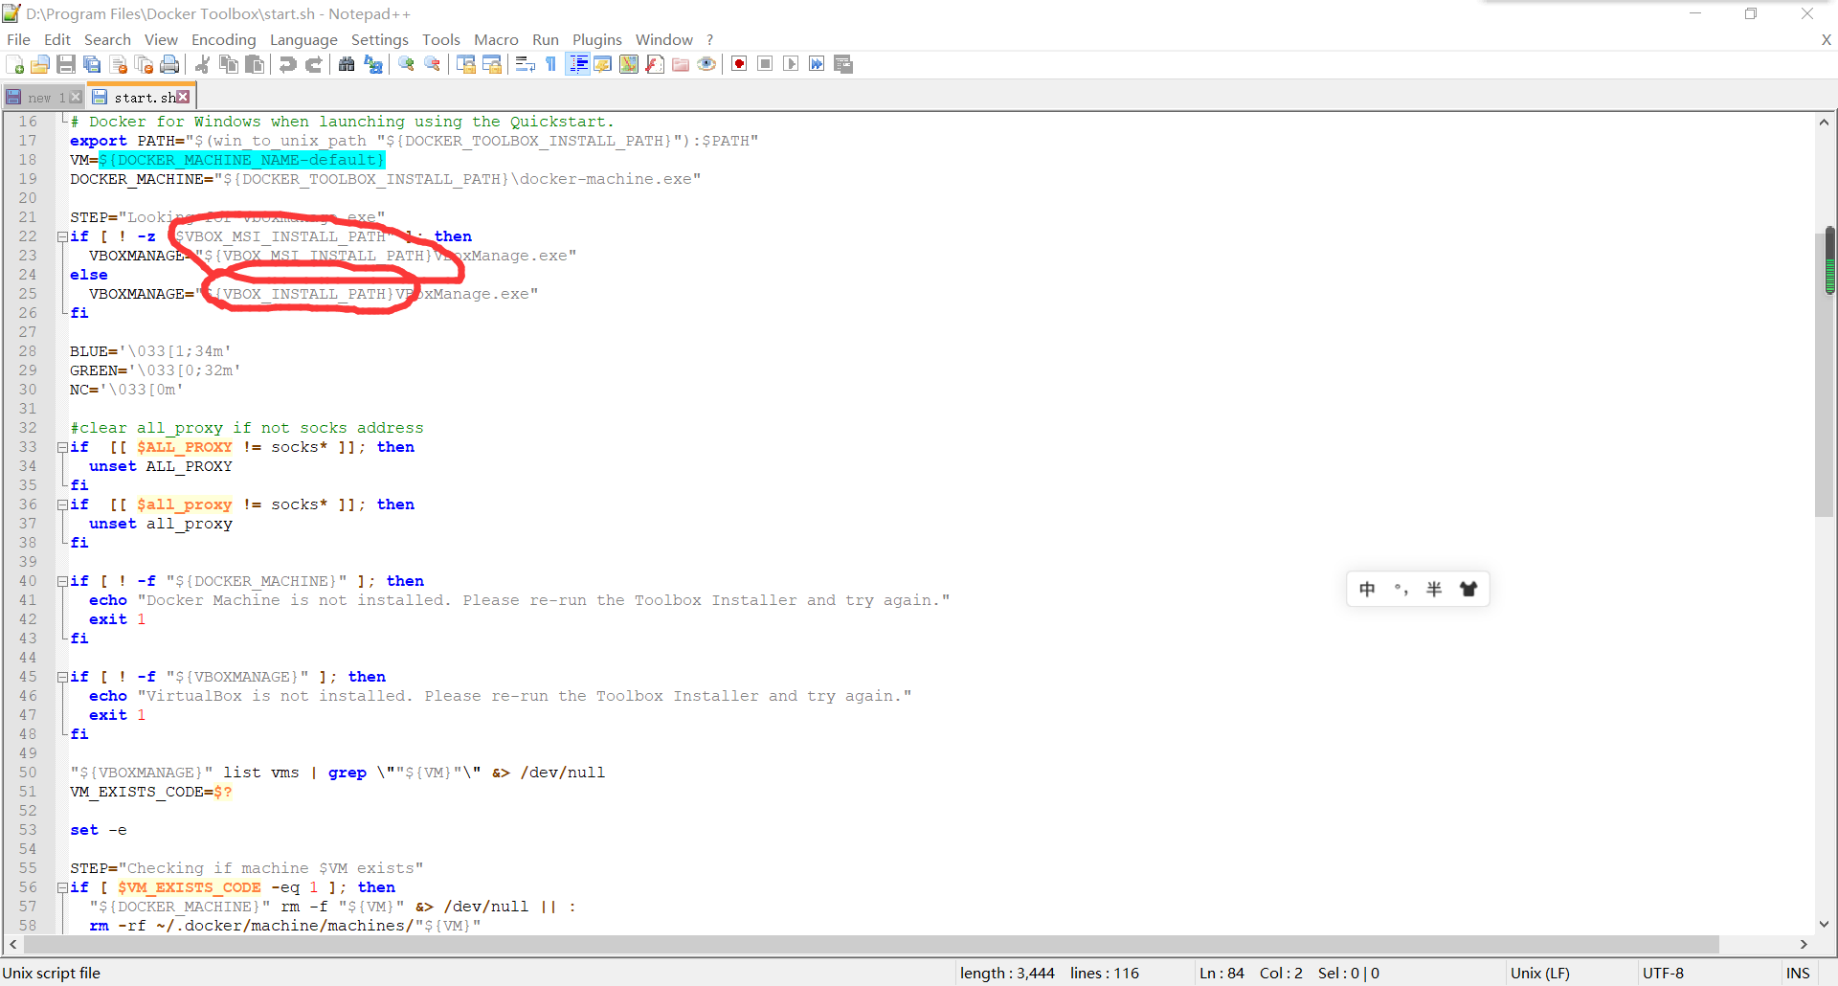
Task: Collapse the if block at line 40
Action: pos(62,581)
